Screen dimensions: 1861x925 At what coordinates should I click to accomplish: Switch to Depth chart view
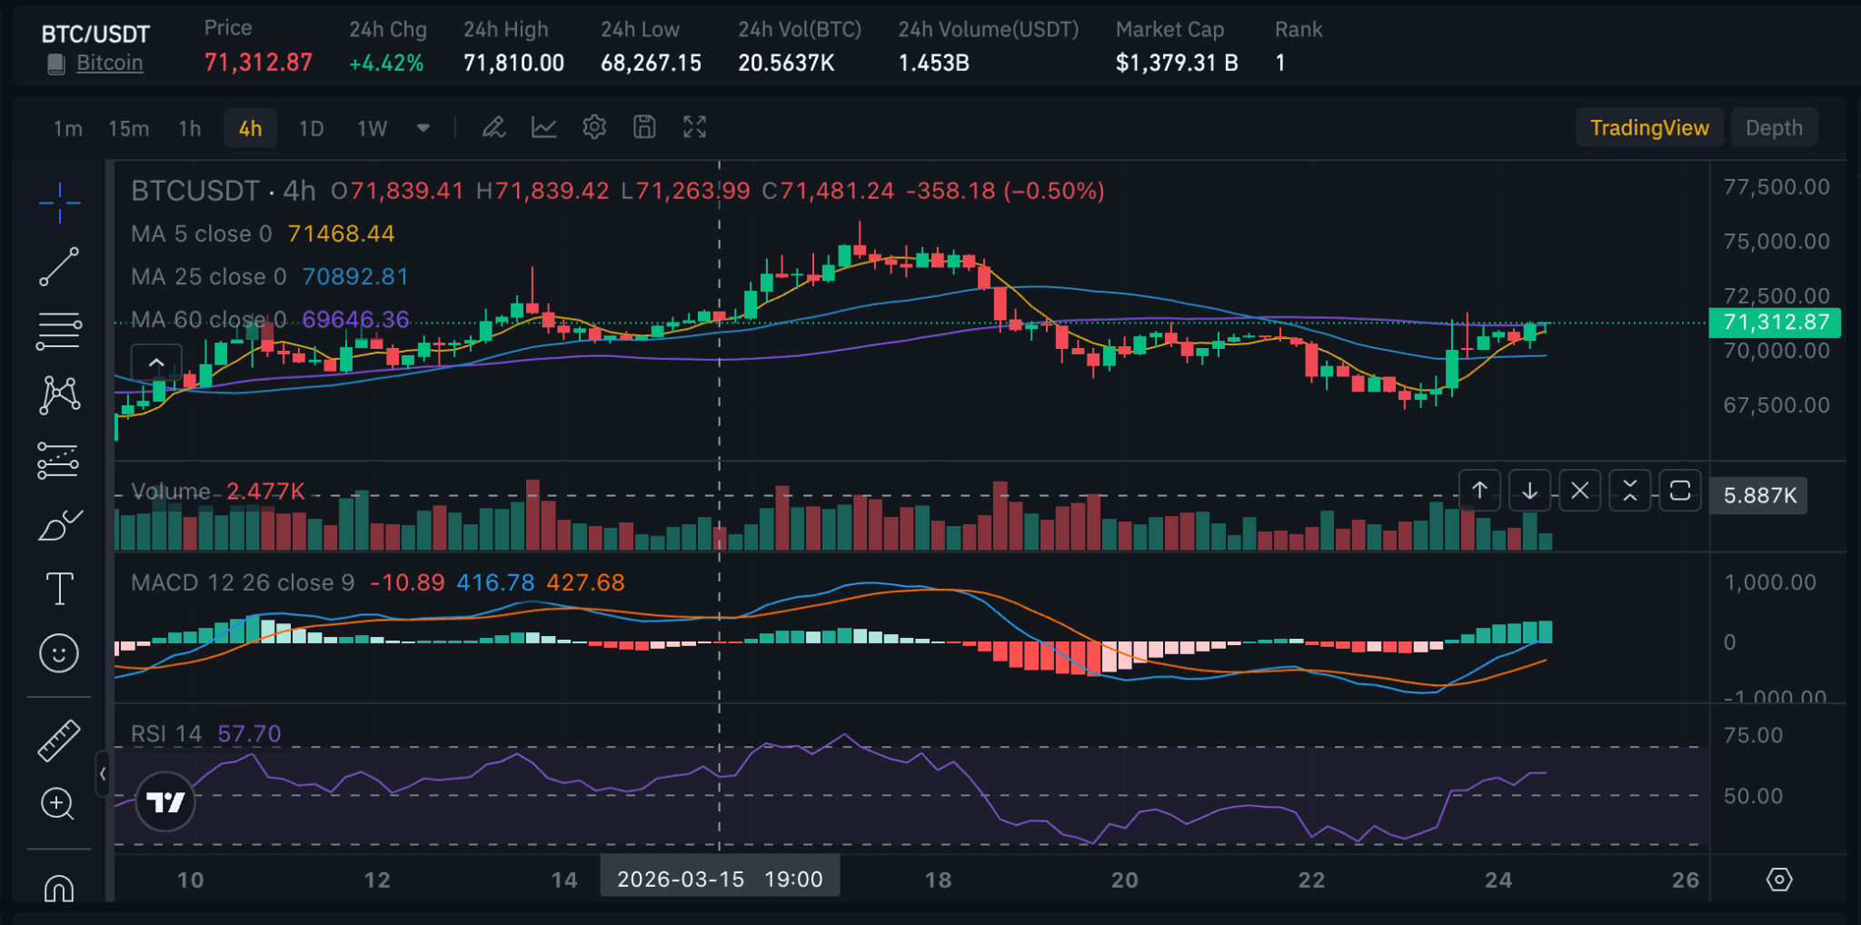click(x=1774, y=127)
